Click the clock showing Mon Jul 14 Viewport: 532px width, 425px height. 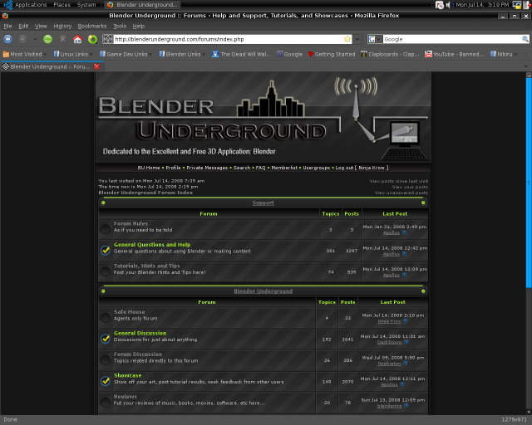pos(482,5)
